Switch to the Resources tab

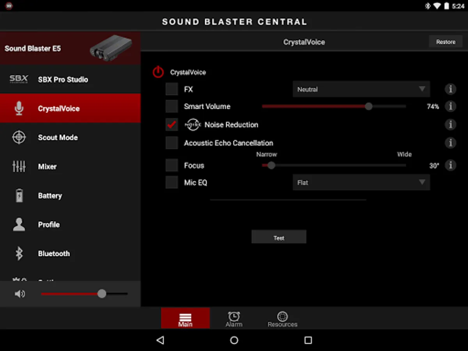click(x=282, y=318)
